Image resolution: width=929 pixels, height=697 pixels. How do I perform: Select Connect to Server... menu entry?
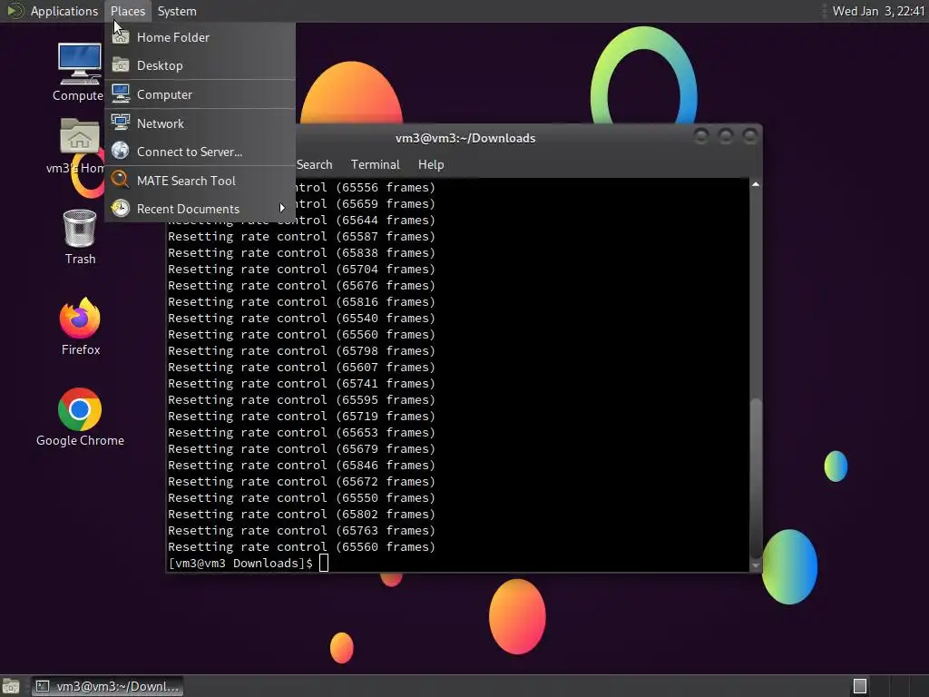coord(200,152)
